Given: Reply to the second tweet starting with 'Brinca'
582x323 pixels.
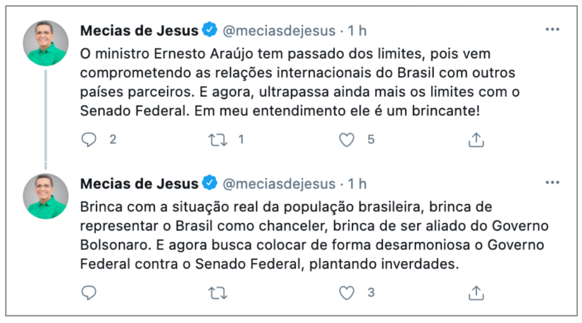Looking at the screenshot, I should [89, 293].
